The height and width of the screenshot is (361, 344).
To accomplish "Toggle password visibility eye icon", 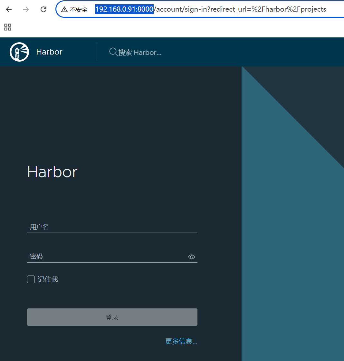I will tap(191, 257).
